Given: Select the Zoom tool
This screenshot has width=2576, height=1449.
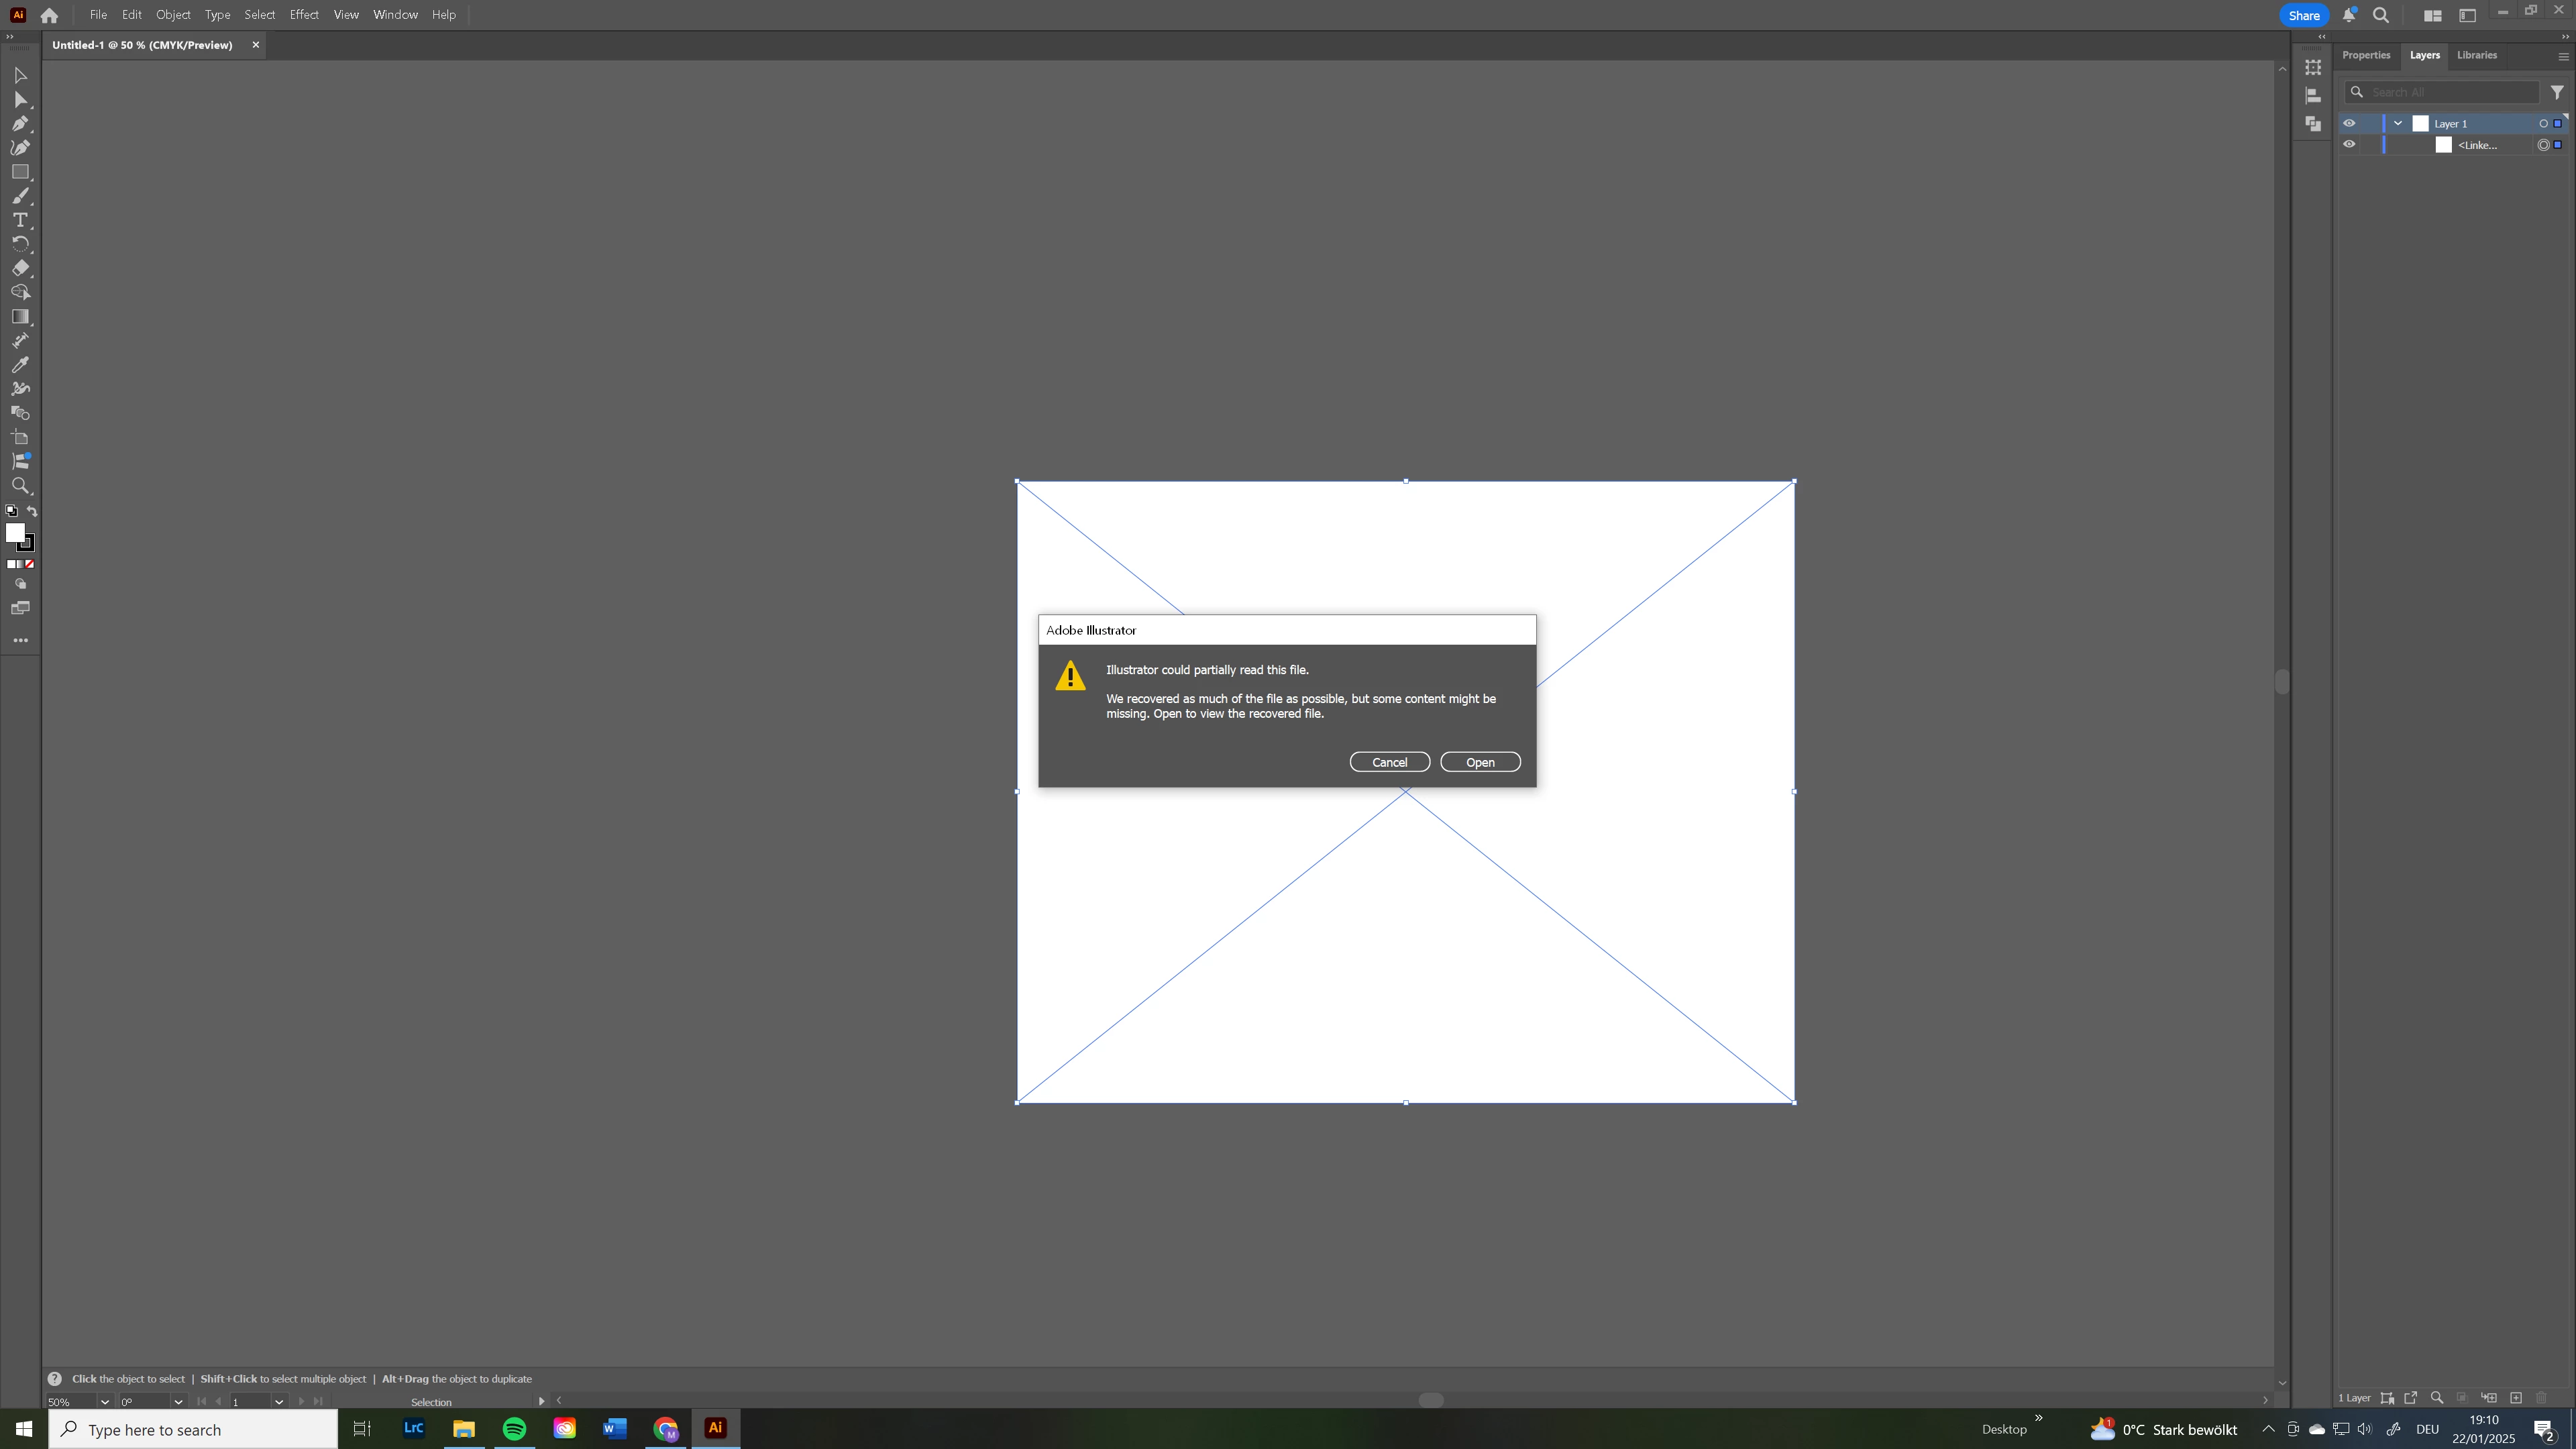Looking at the screenshot, I should point(20,486).
